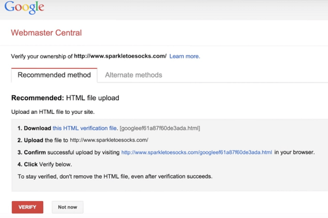Open the googleef61a87f60de3ada.html confirmation URL
This screenshot has width=328, height=218.
coord(197,153)
